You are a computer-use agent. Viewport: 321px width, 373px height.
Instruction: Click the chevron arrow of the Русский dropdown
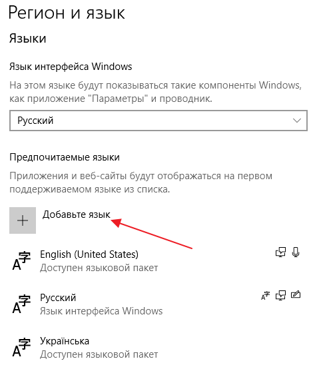point(297,121)
